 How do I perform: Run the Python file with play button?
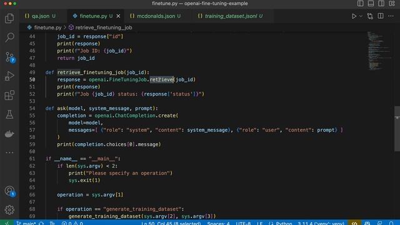pos(354,16)
